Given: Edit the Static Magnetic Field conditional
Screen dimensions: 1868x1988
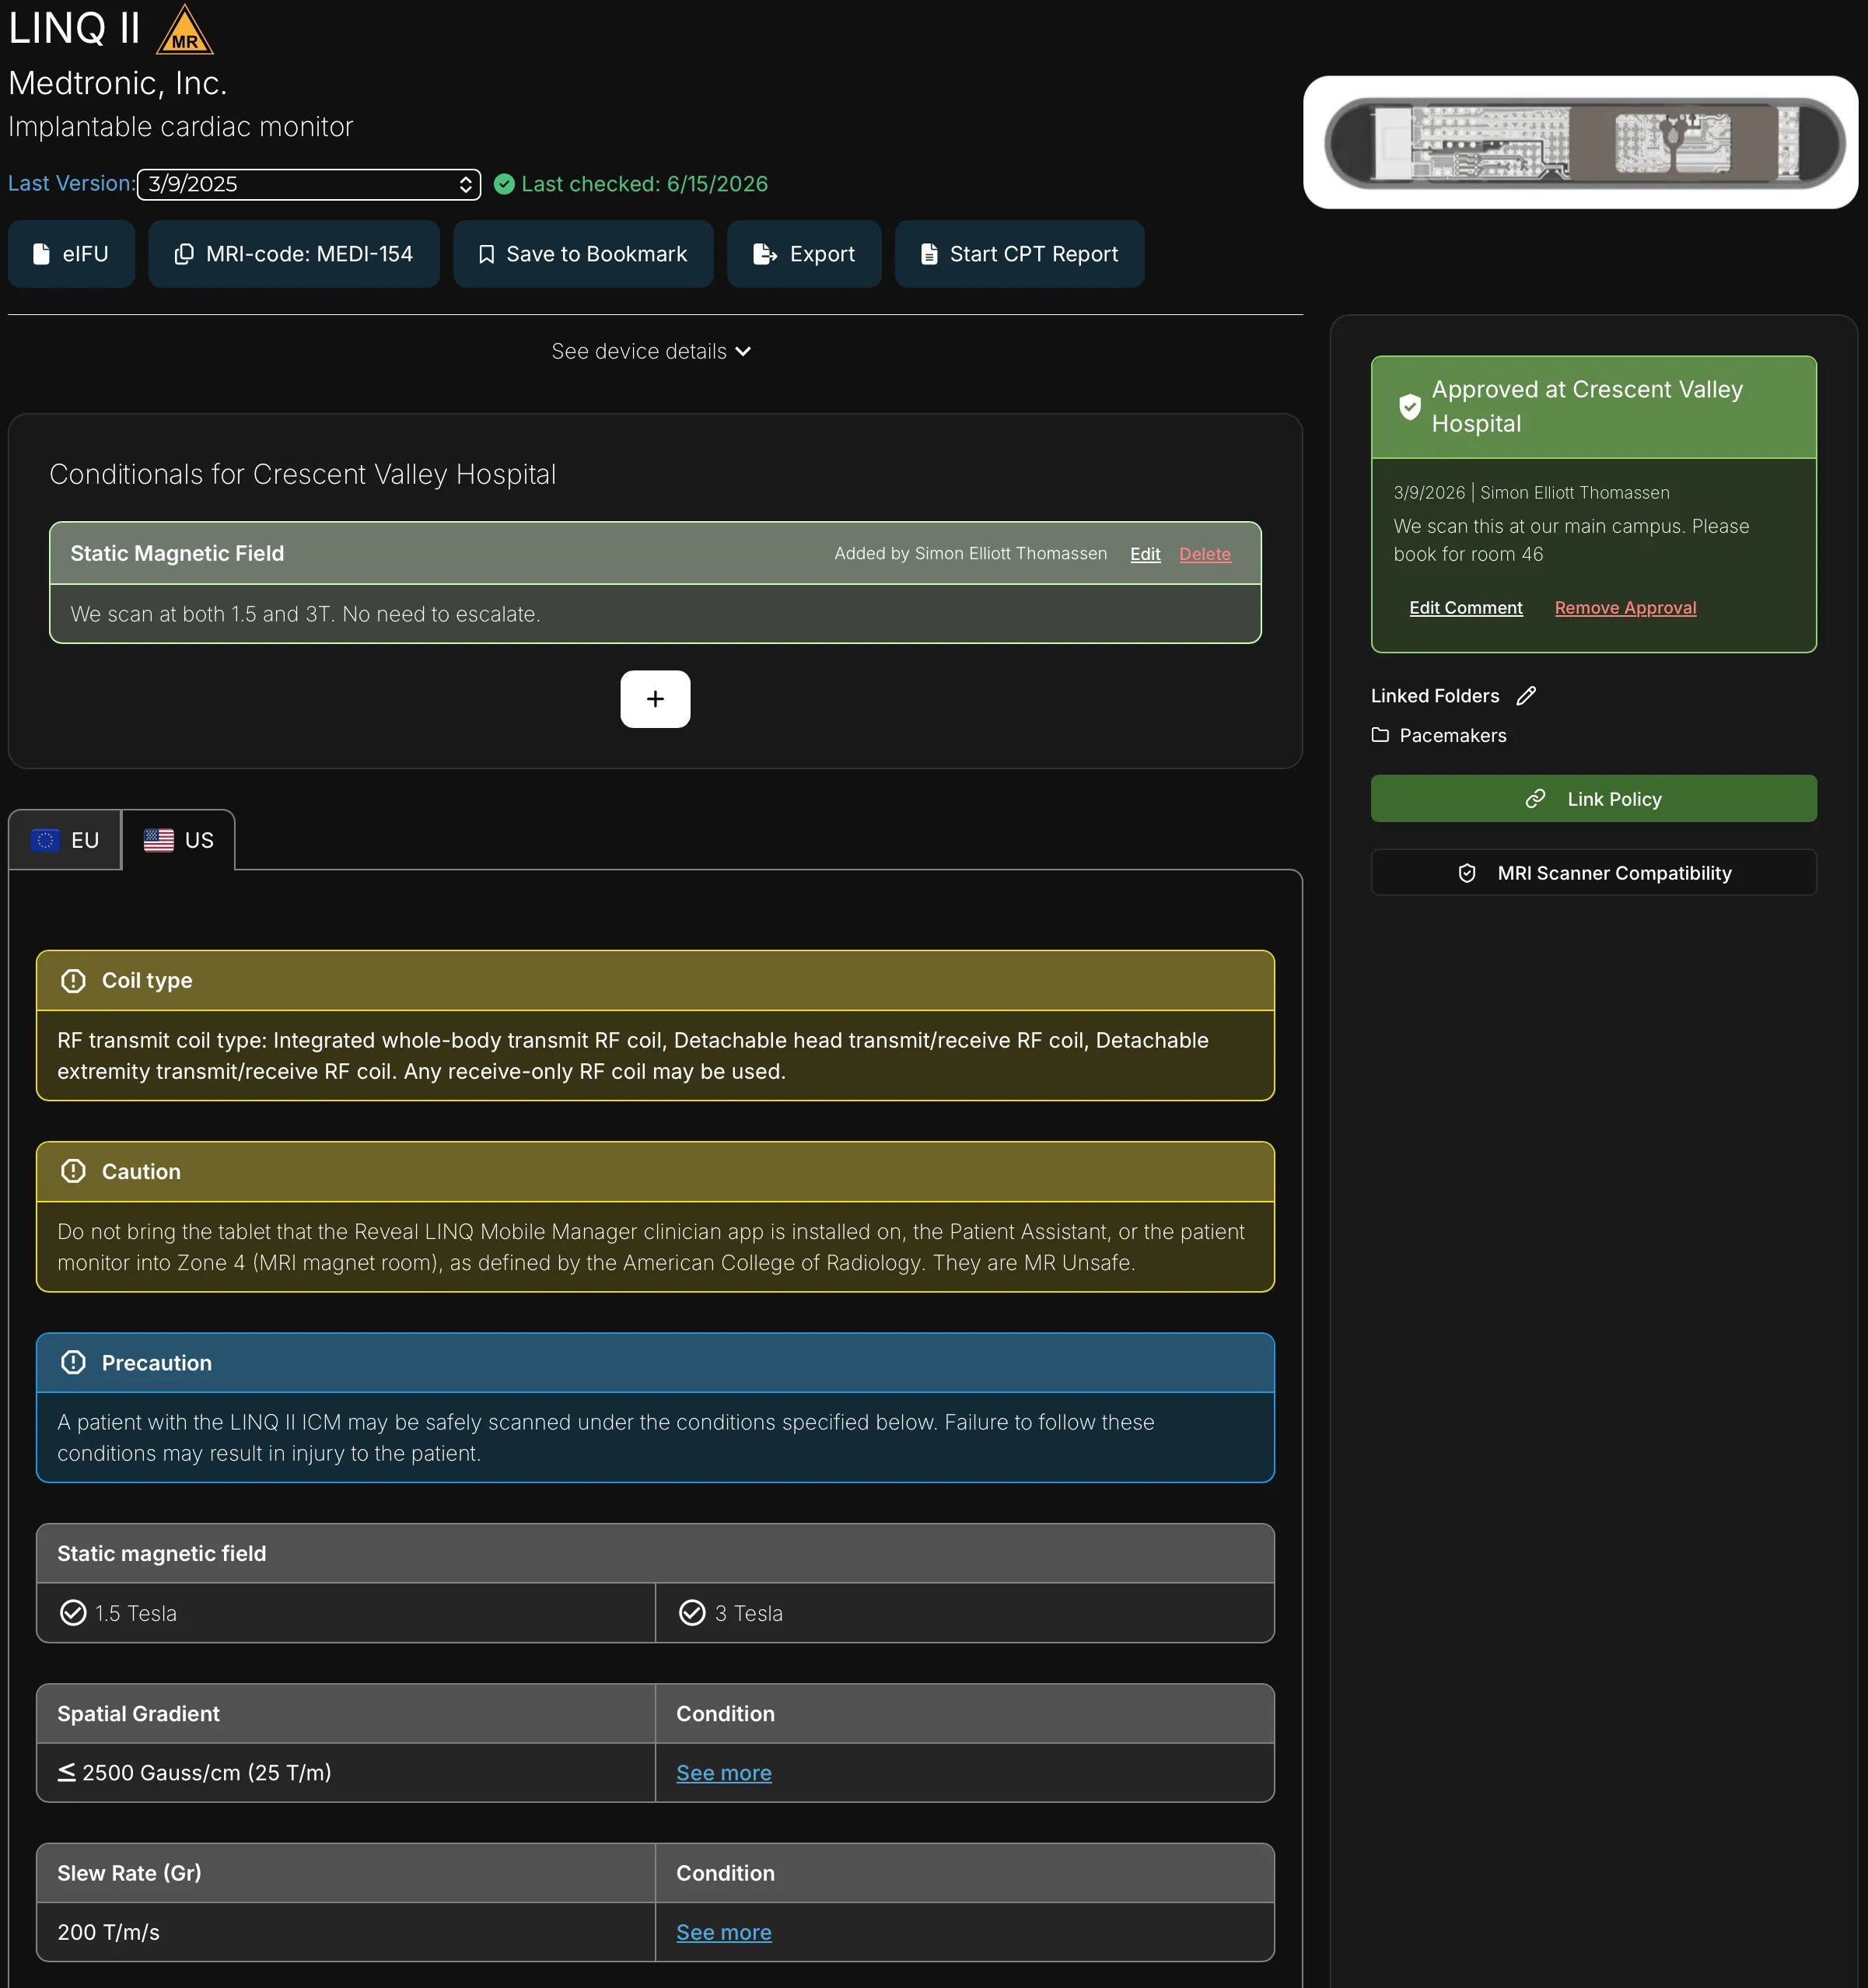Looking at the screenshot, I should pyautogui.click(x=1145, y=554).
